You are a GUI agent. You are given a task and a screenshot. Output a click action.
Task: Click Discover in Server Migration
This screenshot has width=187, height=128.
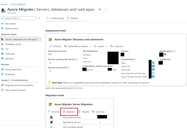click(x=54, y=112)
